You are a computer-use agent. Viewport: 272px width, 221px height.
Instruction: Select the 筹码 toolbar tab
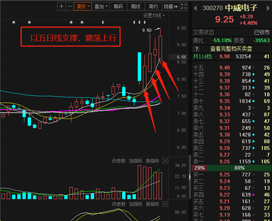(x=118, y=7)
